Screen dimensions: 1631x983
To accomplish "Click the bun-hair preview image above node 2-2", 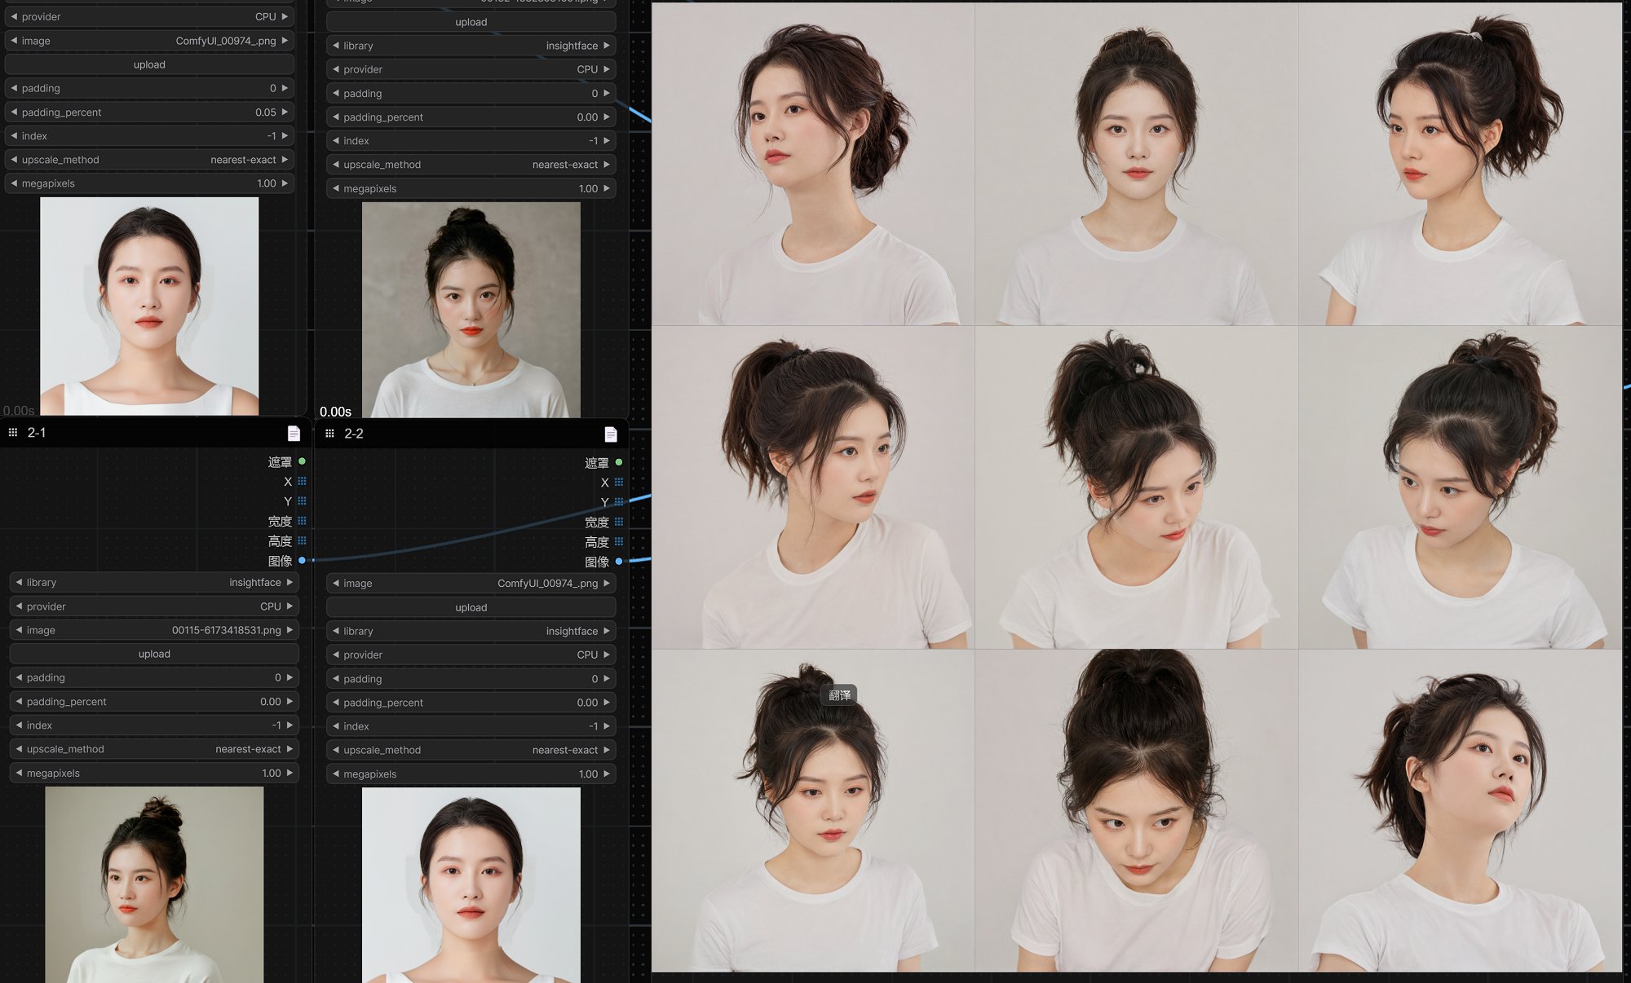I will (471, 310).
